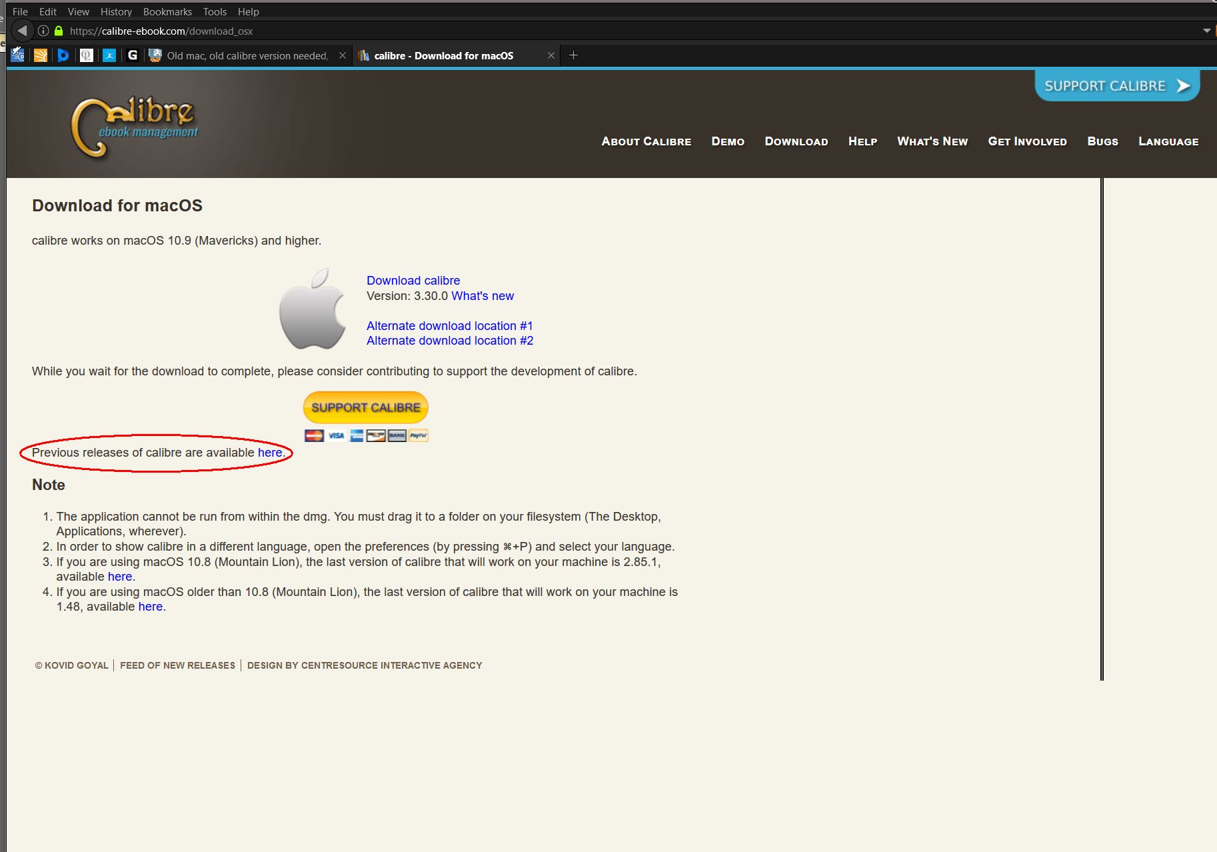Open the Demo page from site navigation

[728, 141]
